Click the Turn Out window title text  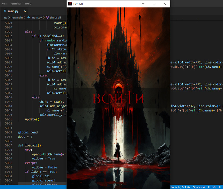coord(78,4)
